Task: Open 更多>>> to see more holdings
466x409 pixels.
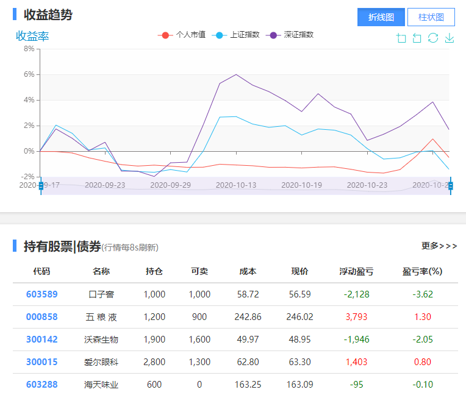Action: tap(439, 246)
